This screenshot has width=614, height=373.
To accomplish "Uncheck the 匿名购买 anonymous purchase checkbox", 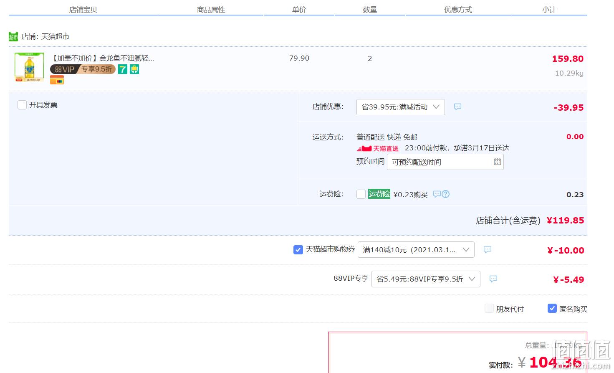I will click(x=552, y=309).
